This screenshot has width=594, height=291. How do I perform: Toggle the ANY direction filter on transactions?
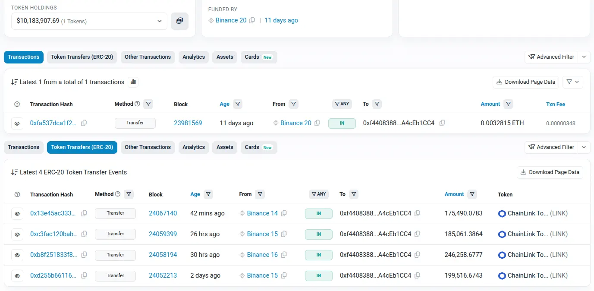(342, 104)
